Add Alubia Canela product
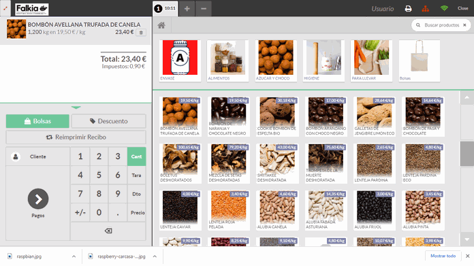The width and height of the screenshot is (474, 266). click(277, 210)
